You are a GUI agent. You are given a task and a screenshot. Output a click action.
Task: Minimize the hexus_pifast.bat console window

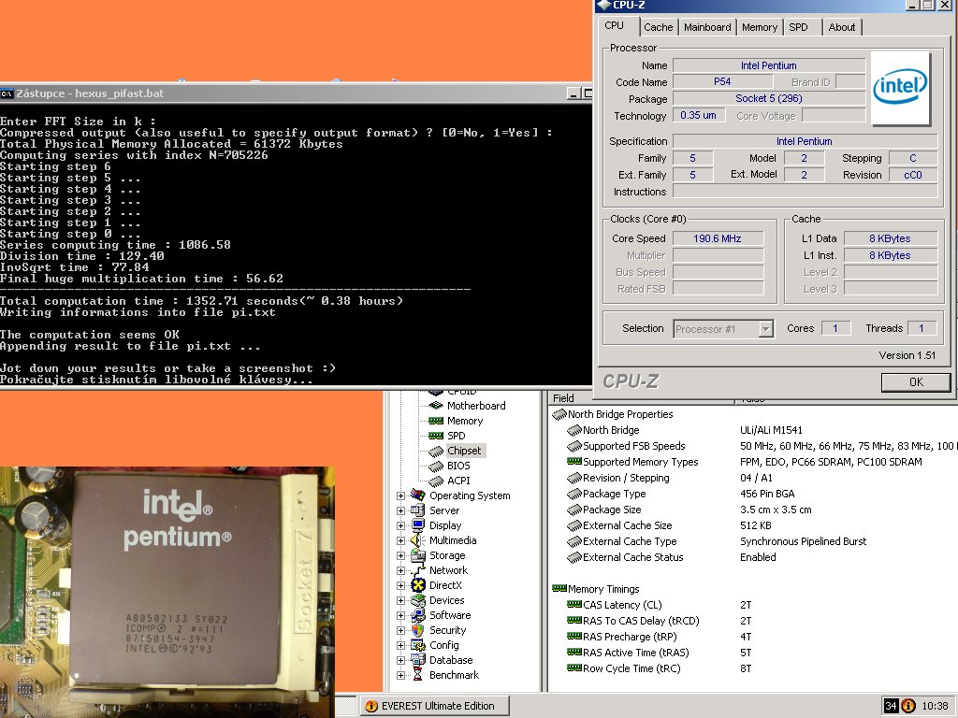pyautogui.click(x=573, y=93)
